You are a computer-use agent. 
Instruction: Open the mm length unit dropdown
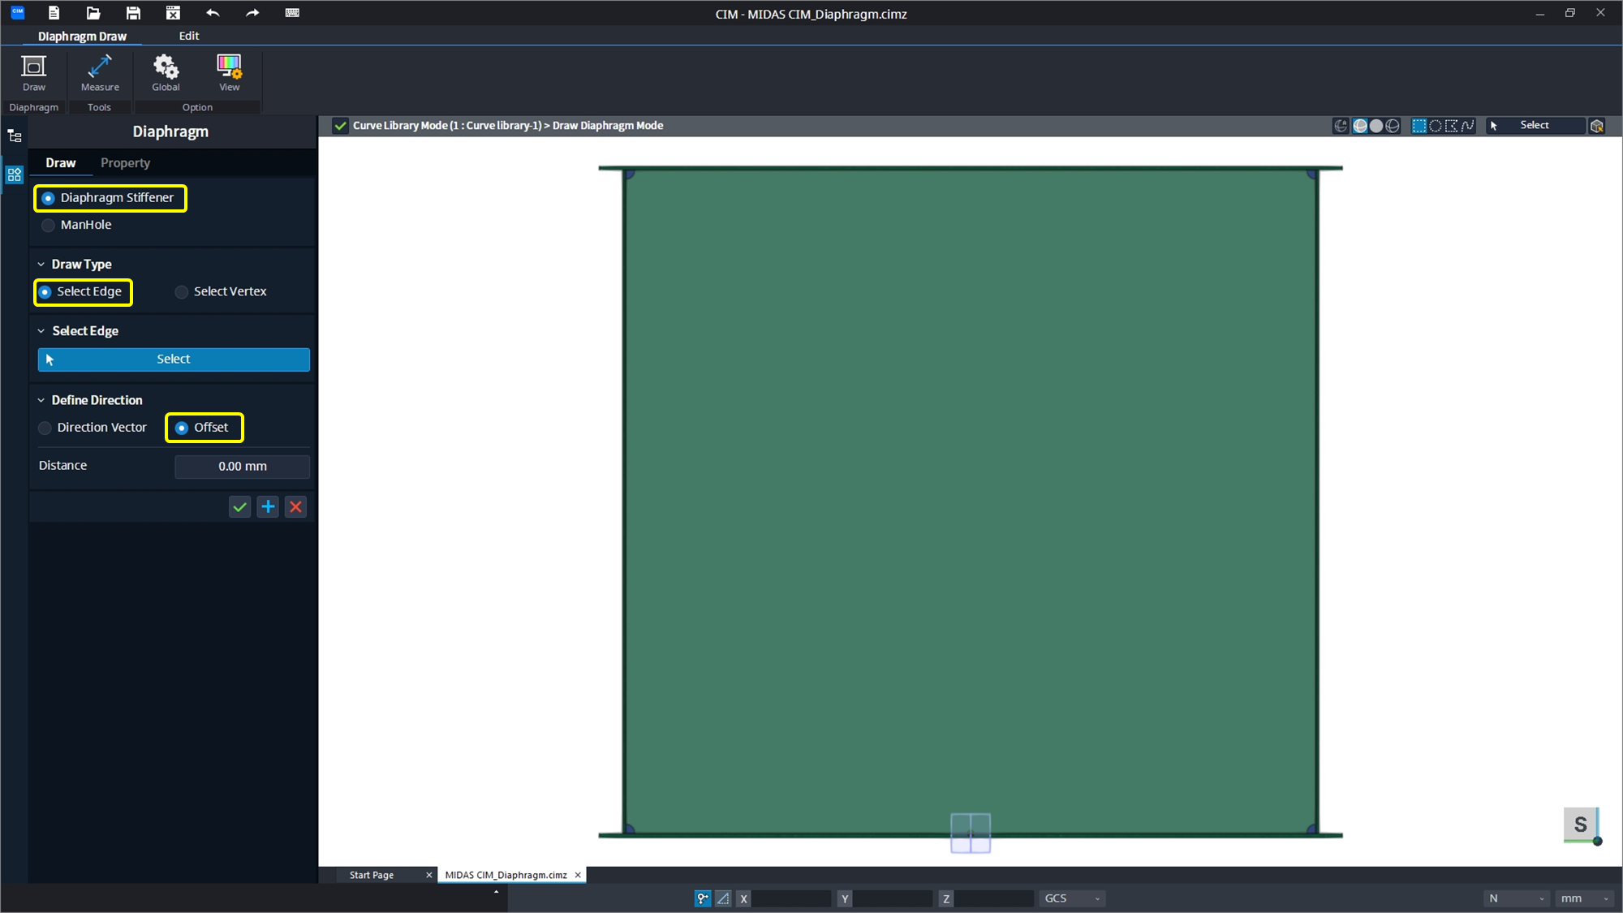coord(1586,898)
